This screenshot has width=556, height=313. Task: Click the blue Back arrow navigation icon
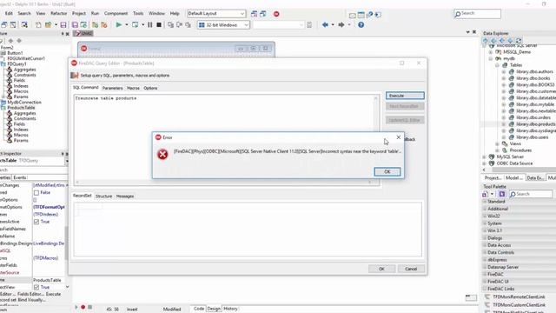[325, 25]
